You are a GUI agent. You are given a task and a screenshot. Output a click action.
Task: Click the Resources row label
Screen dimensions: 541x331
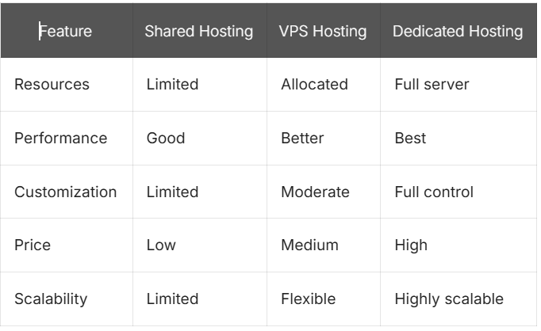coord(52,84)
